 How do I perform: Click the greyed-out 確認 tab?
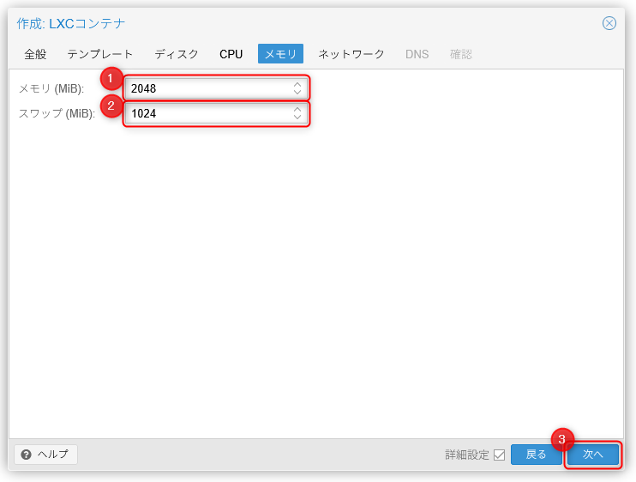pos(461,54)
